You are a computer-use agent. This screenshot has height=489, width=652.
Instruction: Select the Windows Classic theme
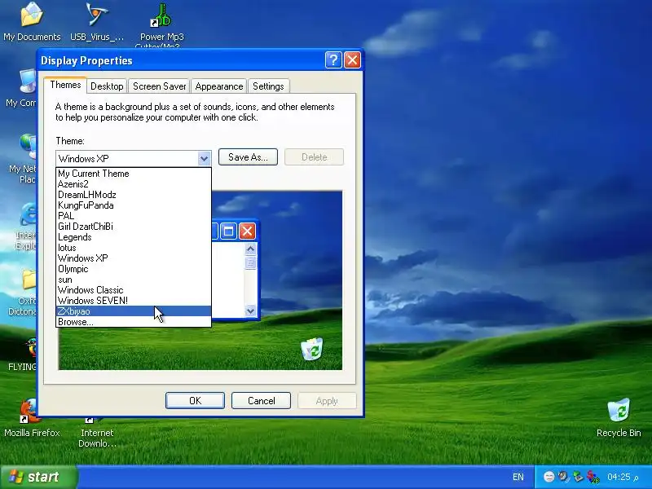click(x=134, y=290)
